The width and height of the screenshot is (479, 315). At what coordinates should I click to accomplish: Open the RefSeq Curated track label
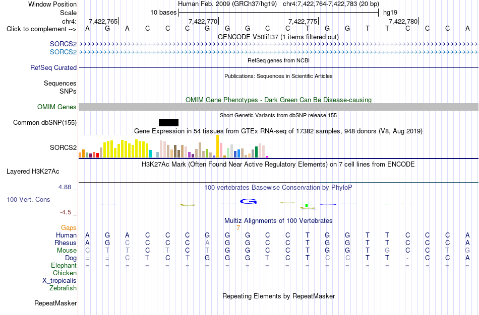(53, 68)
